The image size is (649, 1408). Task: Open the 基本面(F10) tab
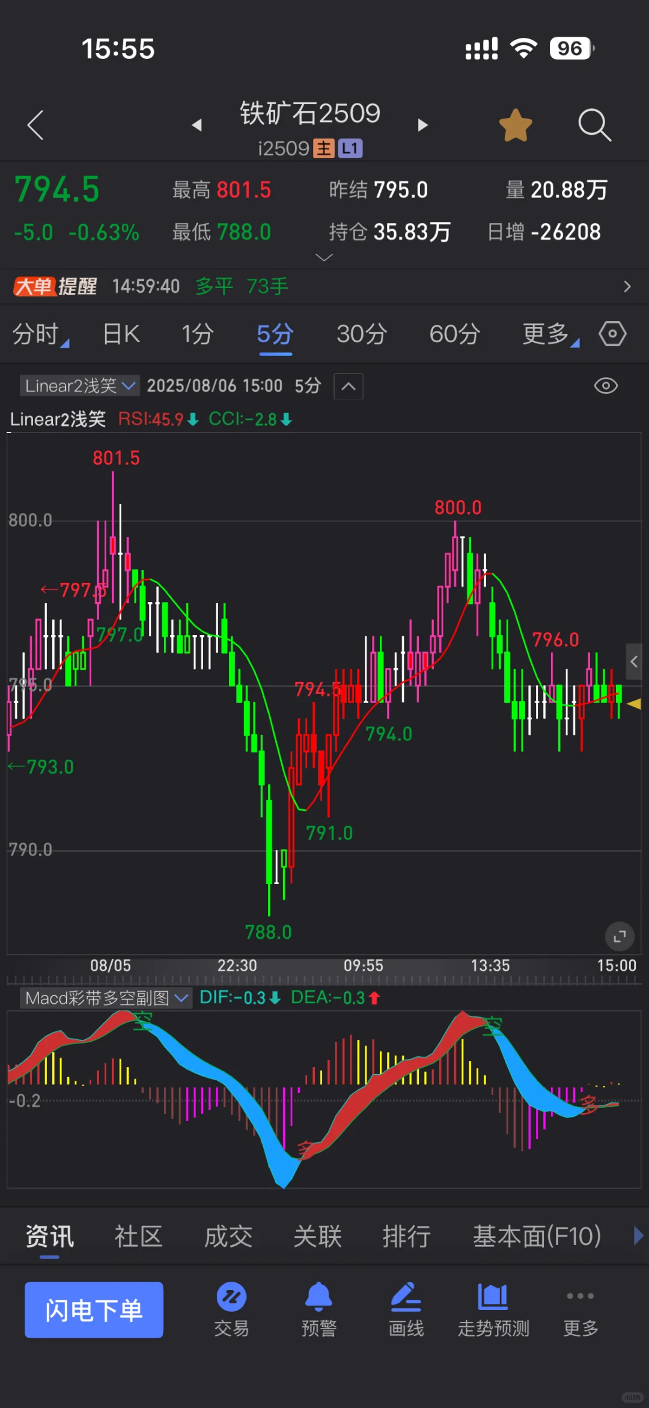537,1237
